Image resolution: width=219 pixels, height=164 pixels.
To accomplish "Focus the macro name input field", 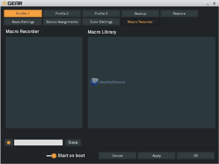I will (38, 142).
